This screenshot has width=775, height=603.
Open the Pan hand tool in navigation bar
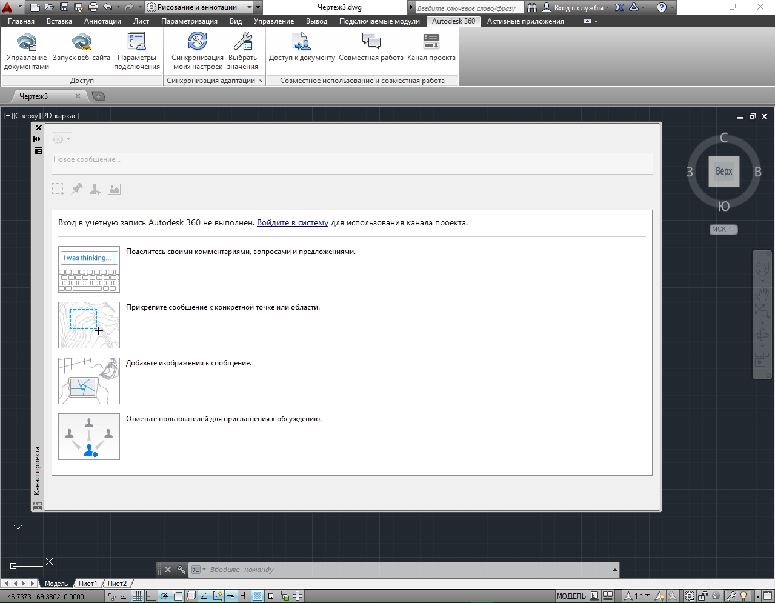(x=762, y=293)
